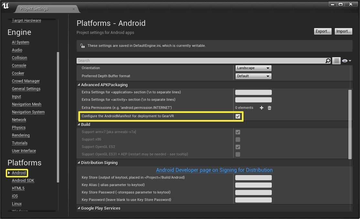Viewport: 360px width, 219px height.
Task: Add an Extra Permissions element
Action: pyautogui.click(x=261, y=108)
